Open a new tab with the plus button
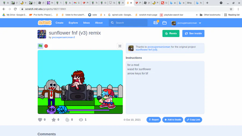The width and height of the screenshot is (242, 136). (x=207, y=3)
